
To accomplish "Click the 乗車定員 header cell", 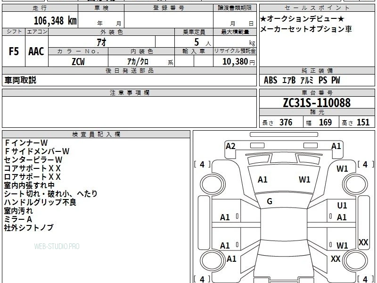I will (x=194, y=32).
